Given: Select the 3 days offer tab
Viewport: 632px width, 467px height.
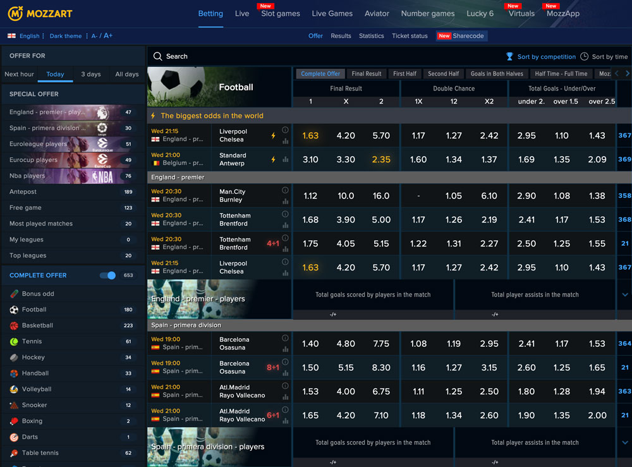Looking at the screenshot, I should (x=90, y=74).
